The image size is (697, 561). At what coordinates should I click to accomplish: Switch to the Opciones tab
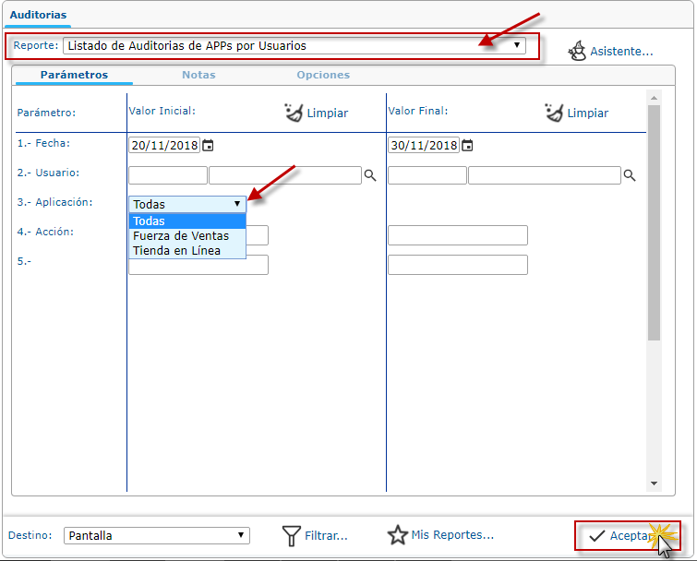click(323, 75)
